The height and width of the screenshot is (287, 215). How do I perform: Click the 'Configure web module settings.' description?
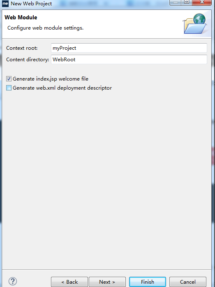[45, 28]
